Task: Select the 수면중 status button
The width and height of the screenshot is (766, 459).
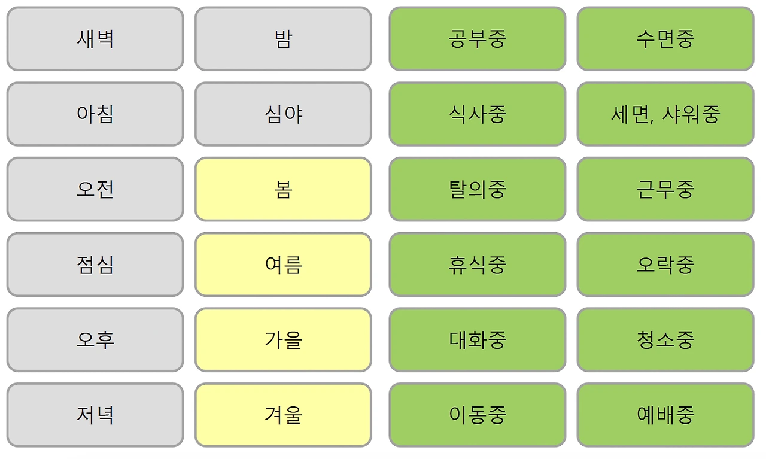Action: tap(665, 39)
